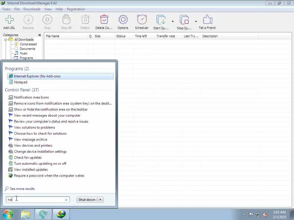The width and height of the screenshot is (294, 220).
Task: Click the Windows Start orb
Action: coord(7,215)
